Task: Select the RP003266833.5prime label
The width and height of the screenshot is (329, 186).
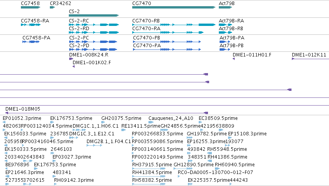Action: coord(157,134)
